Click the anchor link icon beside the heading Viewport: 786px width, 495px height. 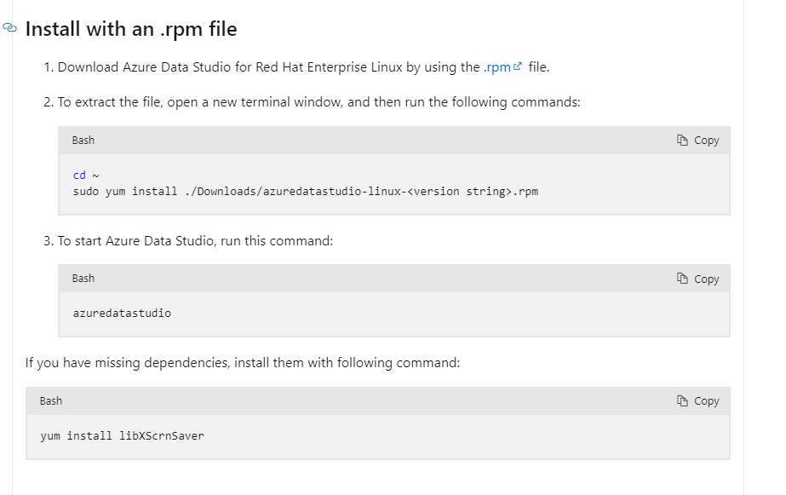9,28
